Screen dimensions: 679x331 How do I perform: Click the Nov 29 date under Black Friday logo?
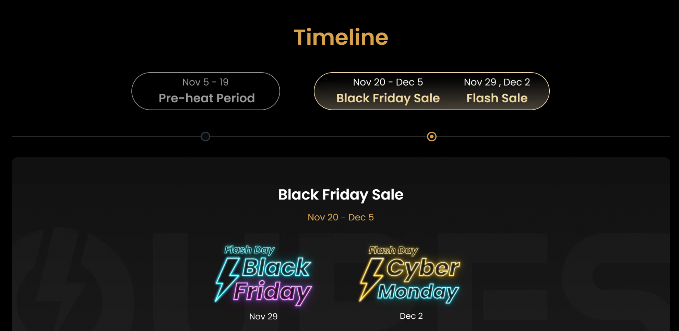[263, 317]
